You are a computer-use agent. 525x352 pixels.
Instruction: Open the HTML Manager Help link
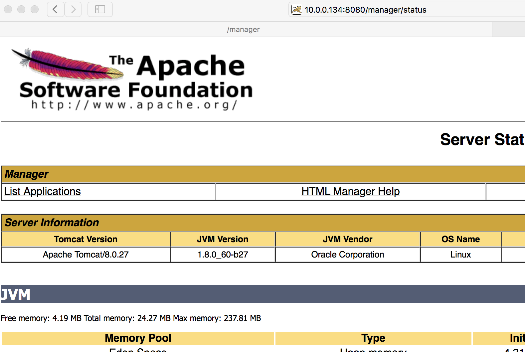(x=350, y=191)
